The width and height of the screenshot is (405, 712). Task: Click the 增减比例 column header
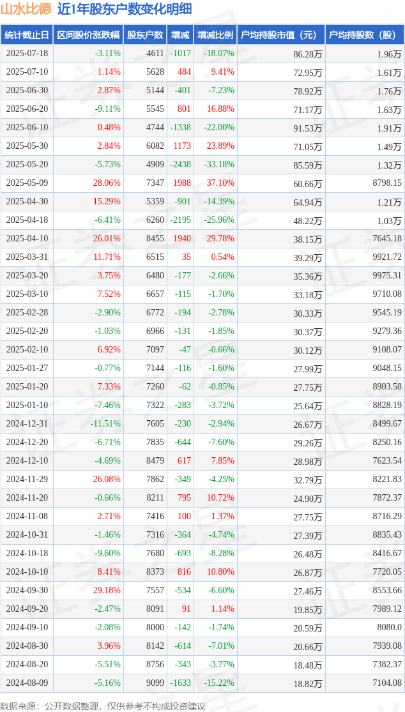(x=215, y=34)
